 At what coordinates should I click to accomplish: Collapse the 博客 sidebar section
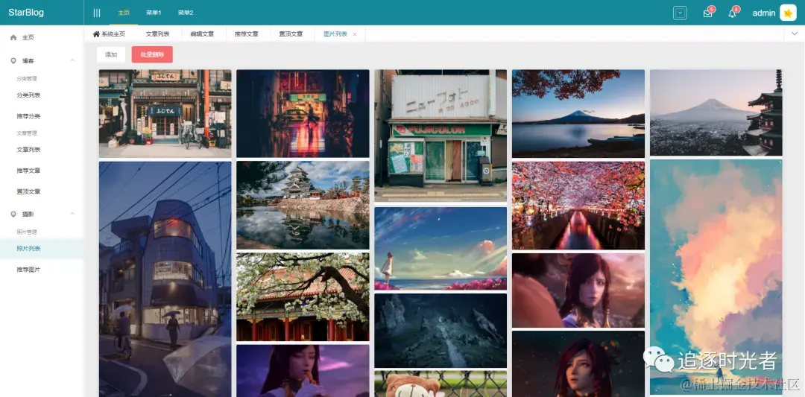[x=72, y=60]
